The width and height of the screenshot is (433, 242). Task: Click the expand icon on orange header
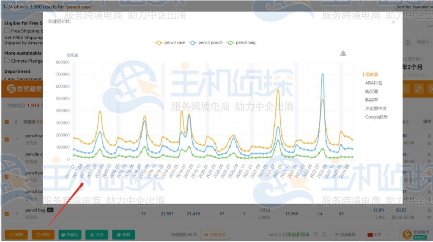pyautogui.click(x=419, y=89)
